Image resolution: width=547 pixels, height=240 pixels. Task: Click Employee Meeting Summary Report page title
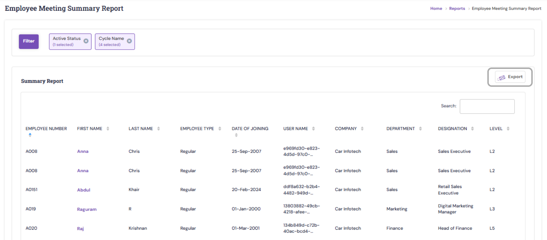click(64, 8)
